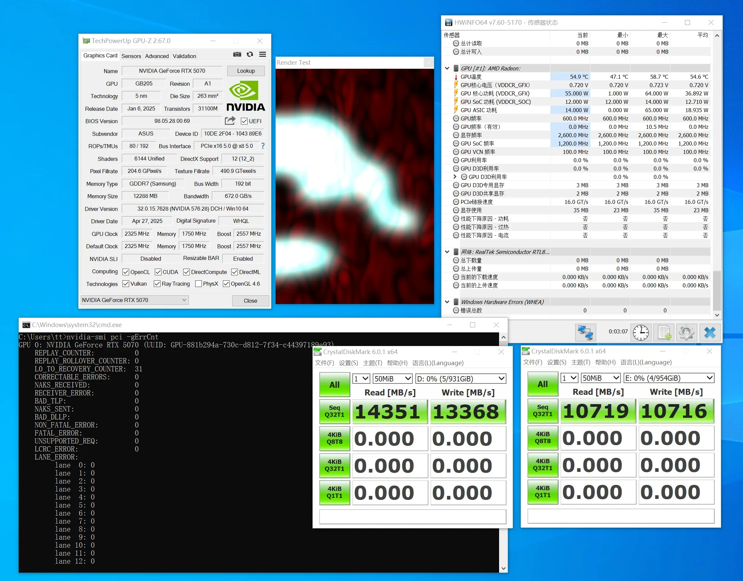Click HWiNFO network computers icon
This screenshot has height=581, width=743.
click(x=585, y=332)
